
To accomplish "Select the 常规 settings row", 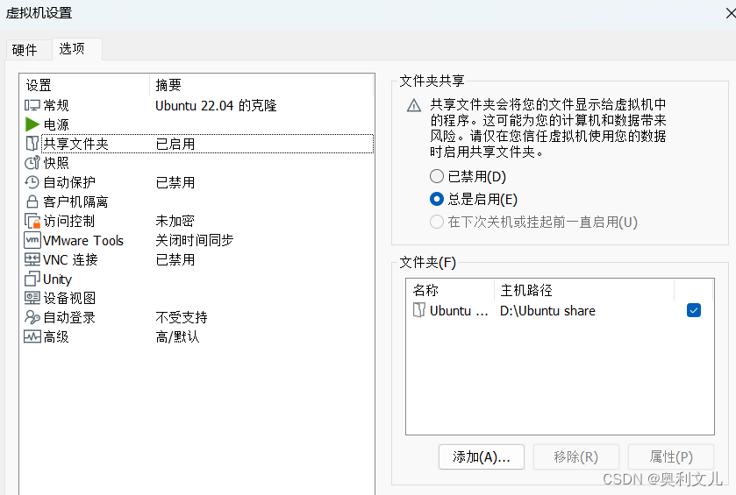I will click(x=199, y=105).
